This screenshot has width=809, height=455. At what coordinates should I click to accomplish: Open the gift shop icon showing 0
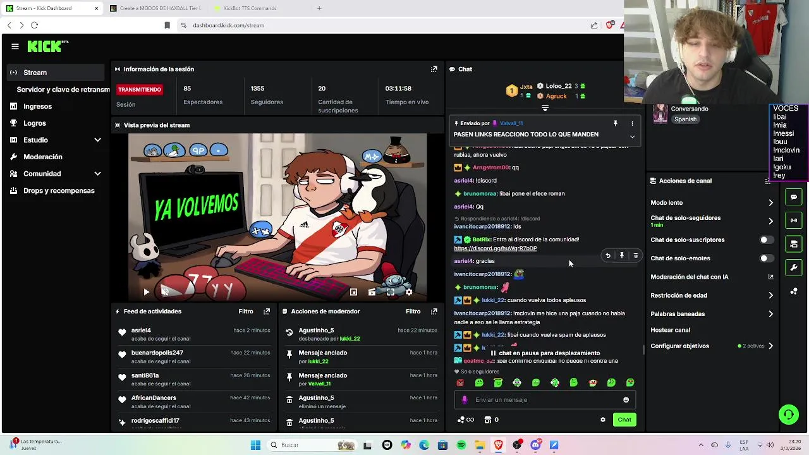491,420
